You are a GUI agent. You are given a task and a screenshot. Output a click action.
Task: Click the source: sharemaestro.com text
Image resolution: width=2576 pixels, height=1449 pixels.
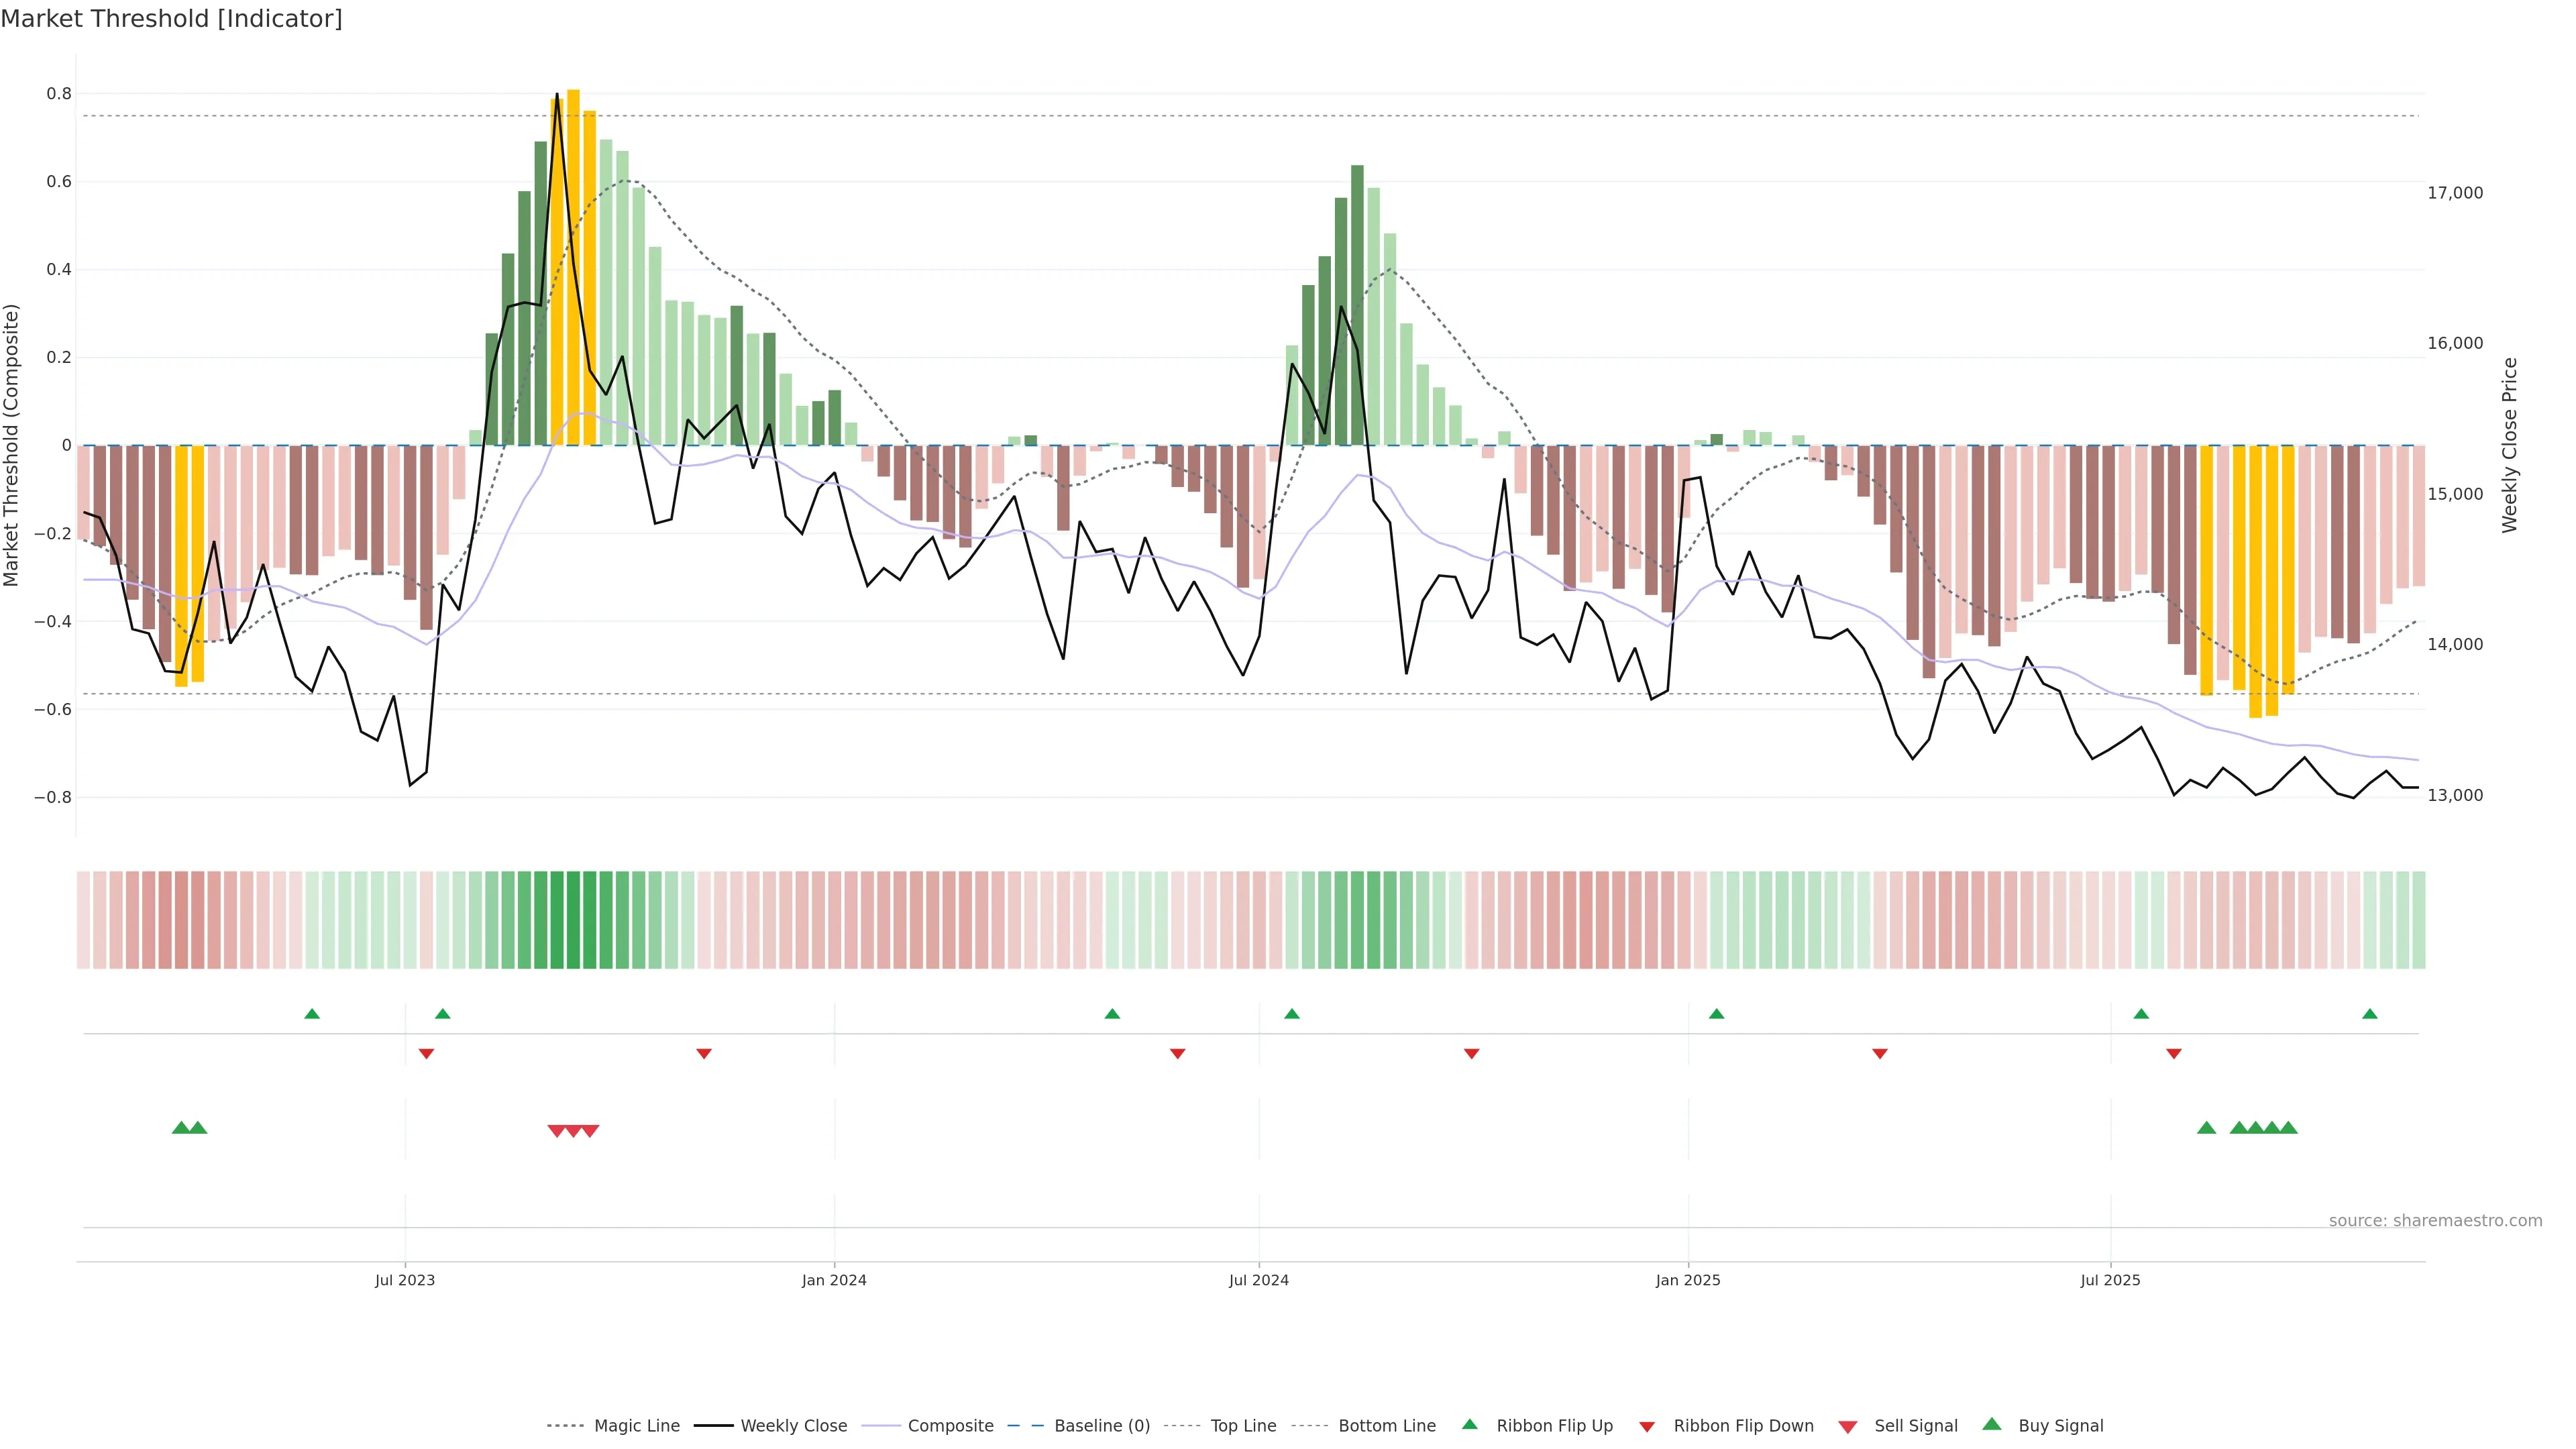(x=2435, y=1221)
